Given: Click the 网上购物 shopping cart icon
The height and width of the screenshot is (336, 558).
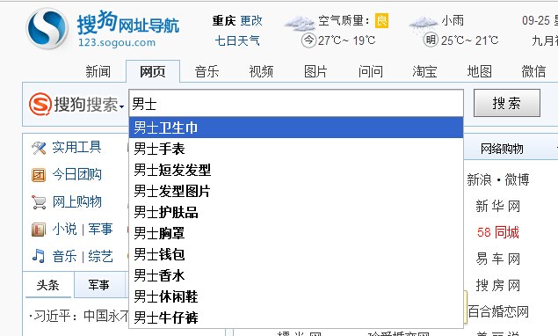Looking at the screenshot, I should 39,202.
